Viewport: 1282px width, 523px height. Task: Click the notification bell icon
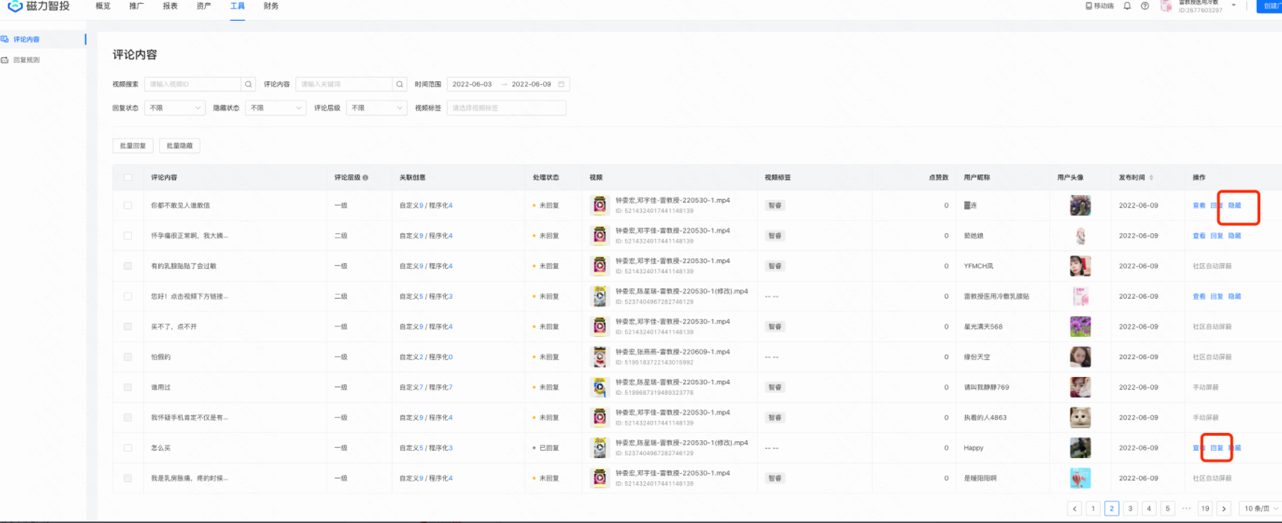point(1127,6)
